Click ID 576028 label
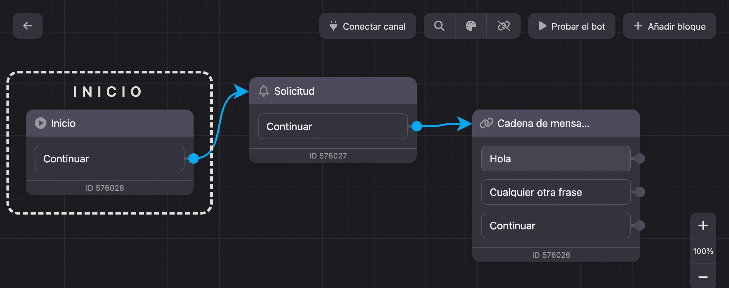This screenshot has width=729, height=288. [105, 188]
